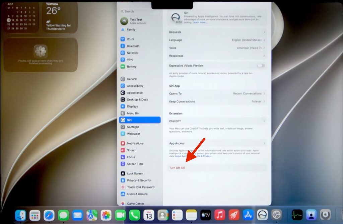Open ChatGPT extension settings
This screenshot has height=224, width=343.
click(217, 121)
